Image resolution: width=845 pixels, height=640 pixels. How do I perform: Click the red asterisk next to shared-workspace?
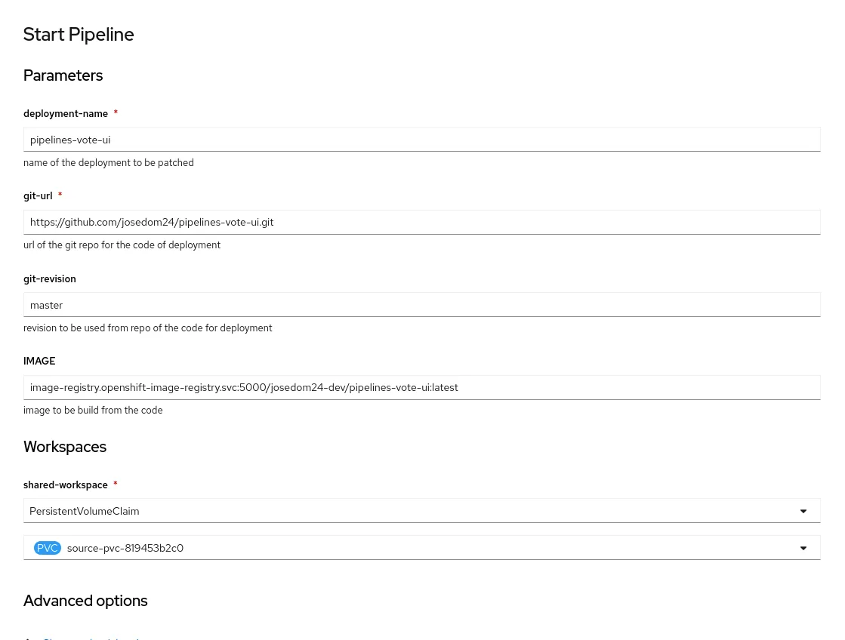click(116, 485)
